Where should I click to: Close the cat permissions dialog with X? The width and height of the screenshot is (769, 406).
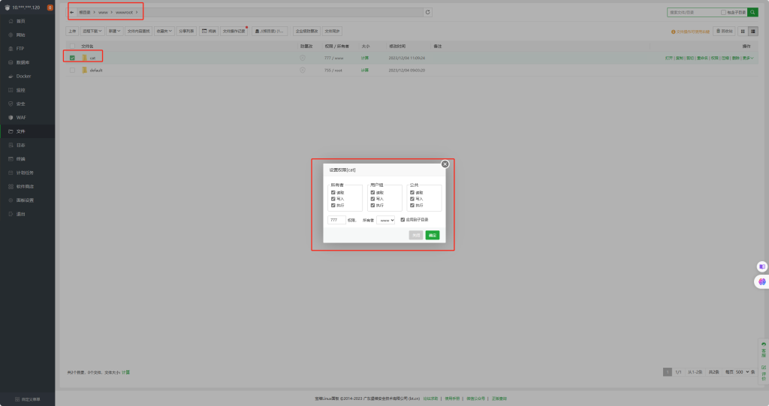coord(445,164)
